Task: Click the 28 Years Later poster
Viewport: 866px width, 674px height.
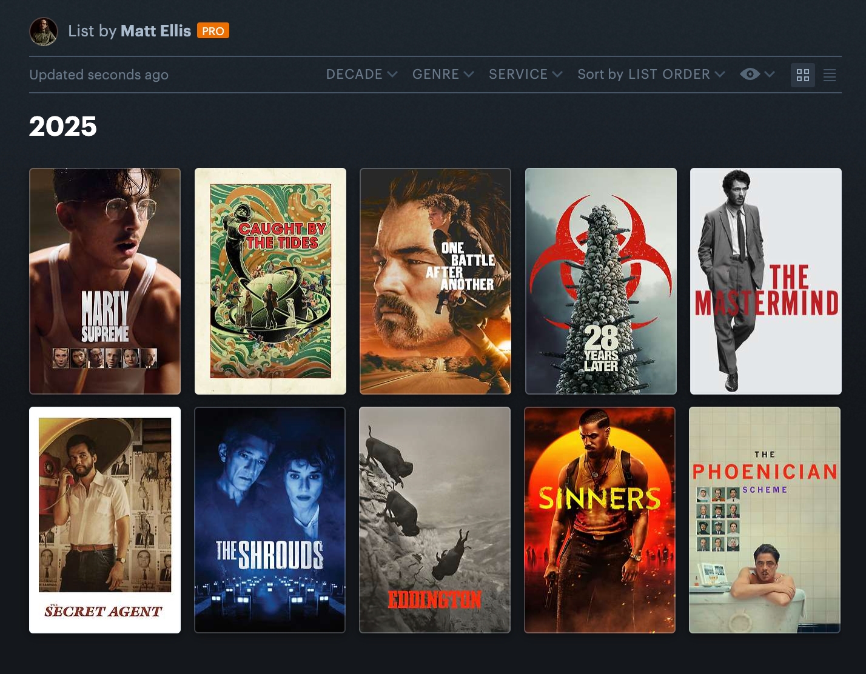Action: 600,281
